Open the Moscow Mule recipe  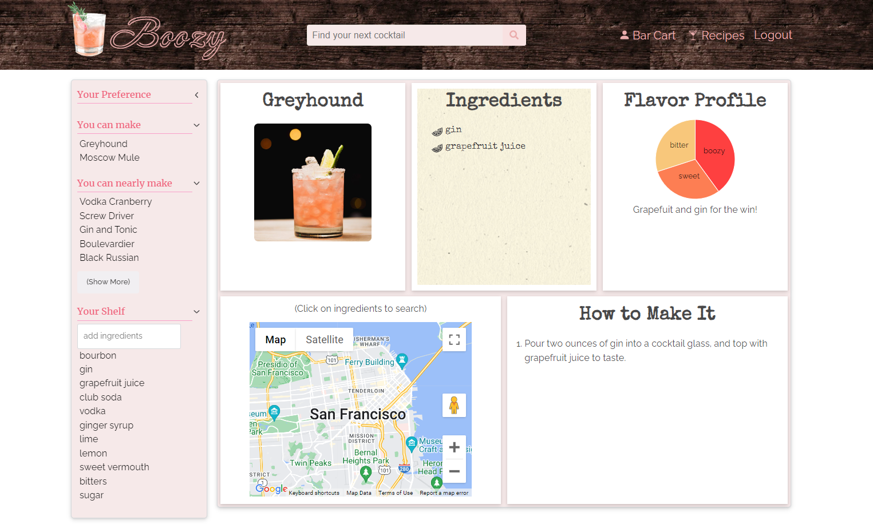pyautogui.click(x=109, y=157)
